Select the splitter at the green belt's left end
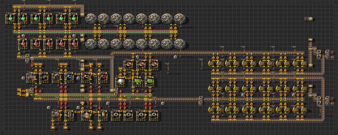Image resolution: width=338 pixels, height=135 pixels. (32, 93)
